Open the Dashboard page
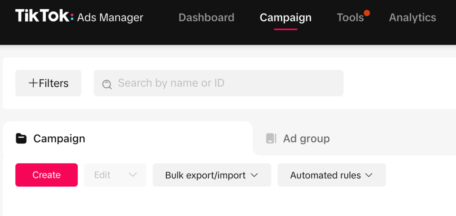 tap(206, 17)
